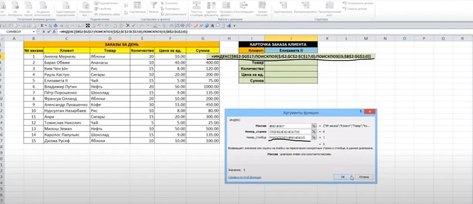
Task: Click the ЗАКАЗЫ ЗА ДЕНЬ title cell
Action: (121, 44)
